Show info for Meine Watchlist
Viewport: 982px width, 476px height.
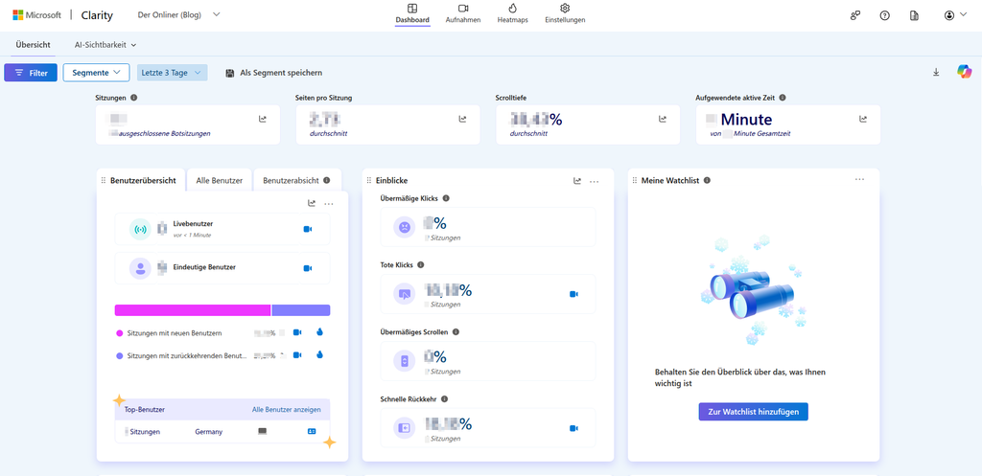pyautogui.click(x=707, y=180)
